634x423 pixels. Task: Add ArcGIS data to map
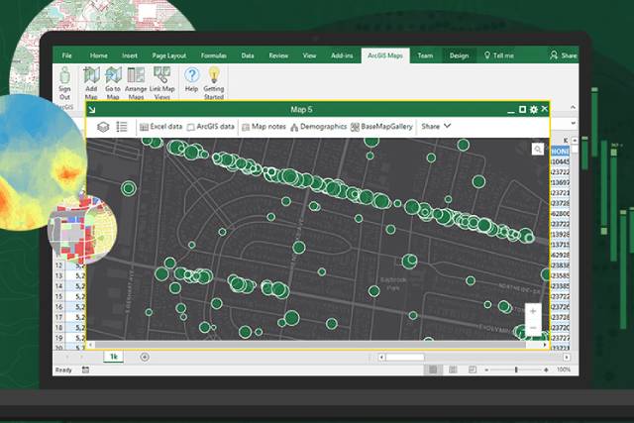click(x=211, y=127)
